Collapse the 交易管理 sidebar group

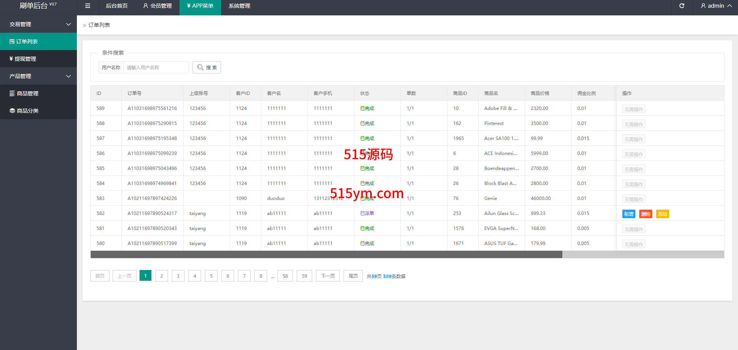[x=38, y=24]
